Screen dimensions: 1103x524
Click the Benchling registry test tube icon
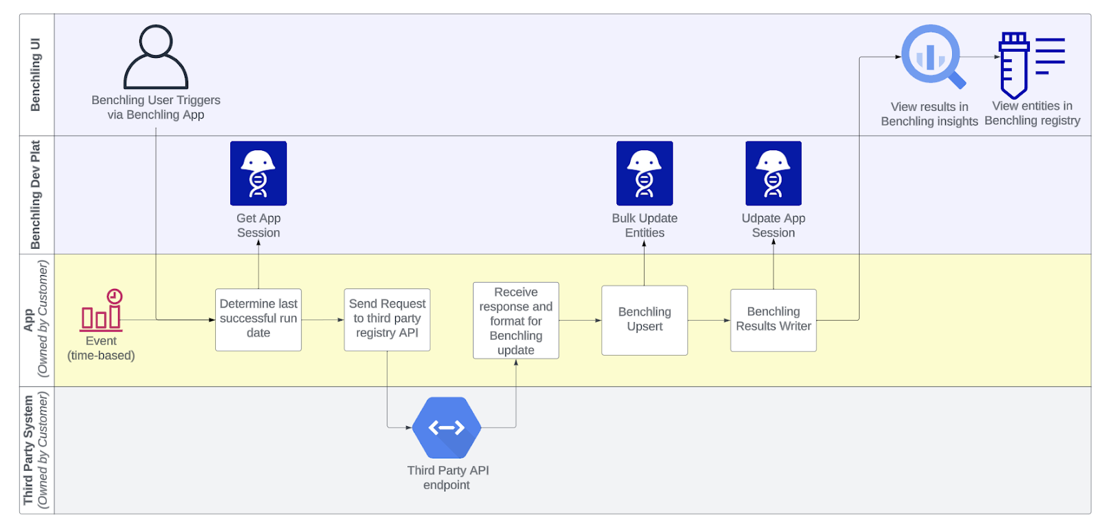point(1032,65)
